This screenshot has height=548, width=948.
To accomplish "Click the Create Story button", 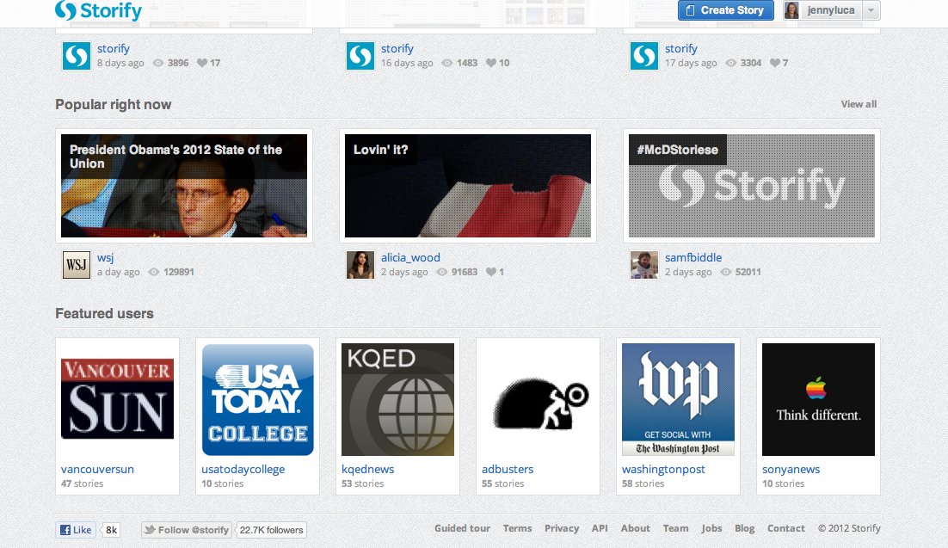I will pyautogui.click(x=725, y=10).
